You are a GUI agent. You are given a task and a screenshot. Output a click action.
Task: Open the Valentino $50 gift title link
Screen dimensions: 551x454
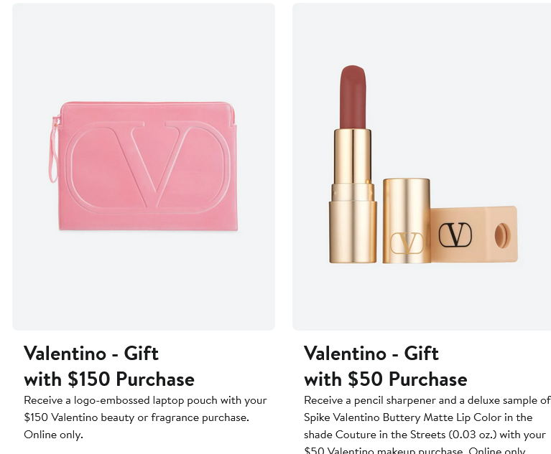coord(386,366)
